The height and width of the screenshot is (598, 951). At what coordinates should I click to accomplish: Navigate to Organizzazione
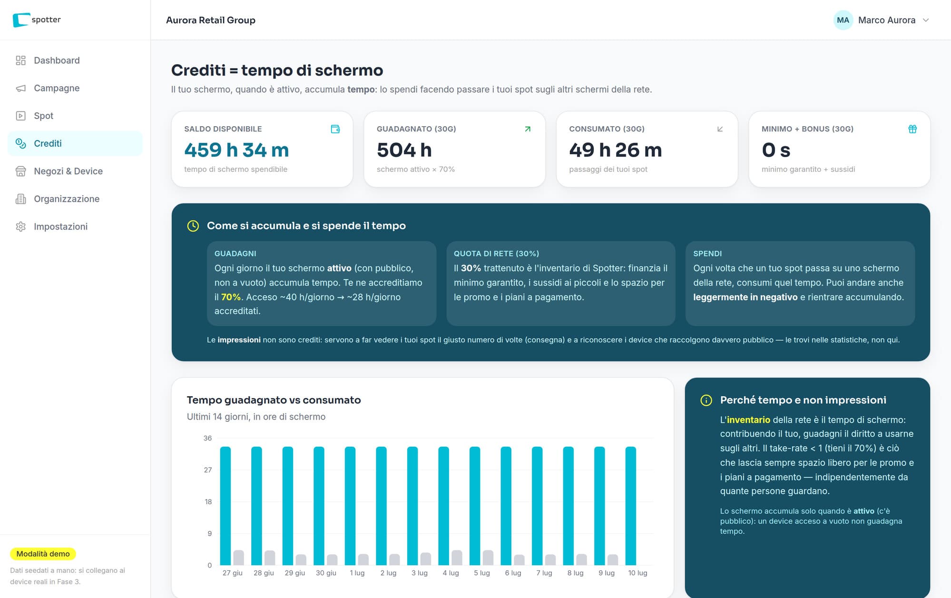click(x=75, y=199)
